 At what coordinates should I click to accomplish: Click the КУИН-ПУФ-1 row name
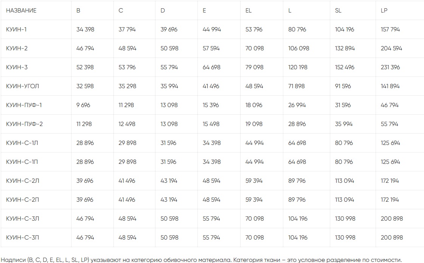pyautogui.click(x=24, y=105)
